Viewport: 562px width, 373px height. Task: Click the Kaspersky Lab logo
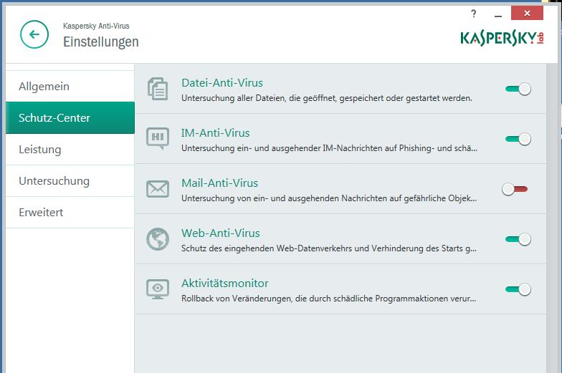502,37
